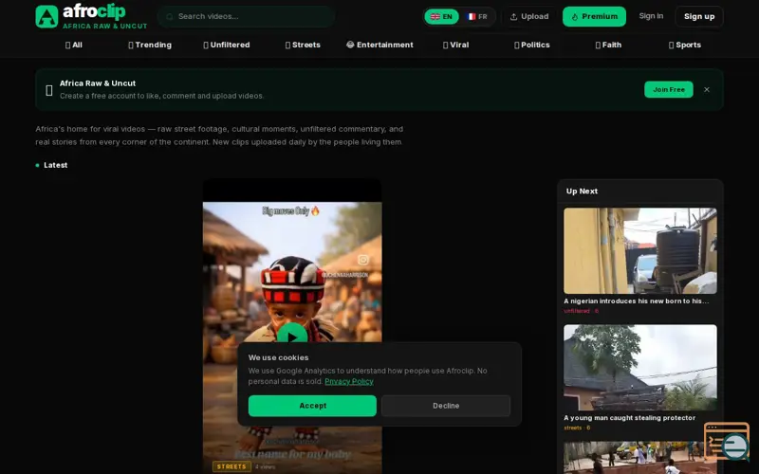Click the unfiltered tag under first Up Next video
The height and width of the screenshot is (474, 759).
click(577, 311)
